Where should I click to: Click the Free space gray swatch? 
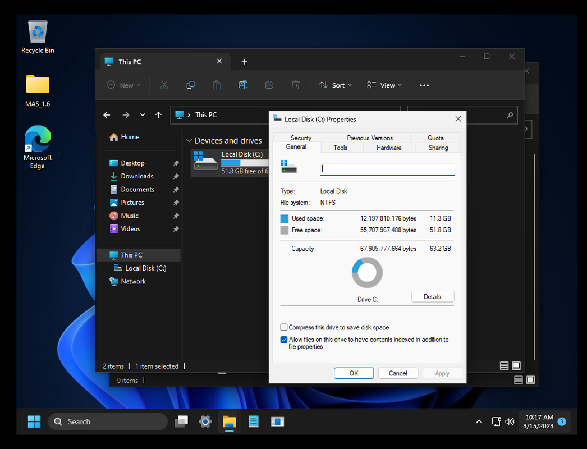pos(285,230)
